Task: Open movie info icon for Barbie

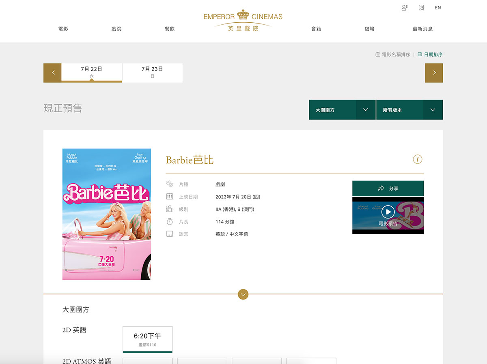Action: point(418,159)
